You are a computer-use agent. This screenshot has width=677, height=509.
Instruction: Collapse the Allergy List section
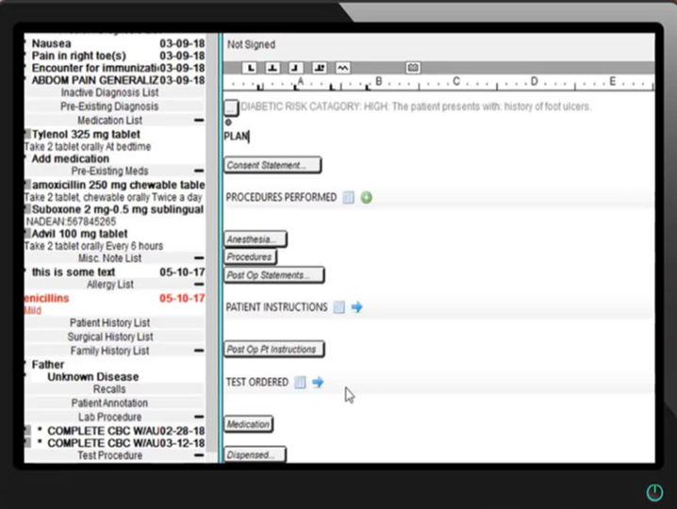(199, 285)
